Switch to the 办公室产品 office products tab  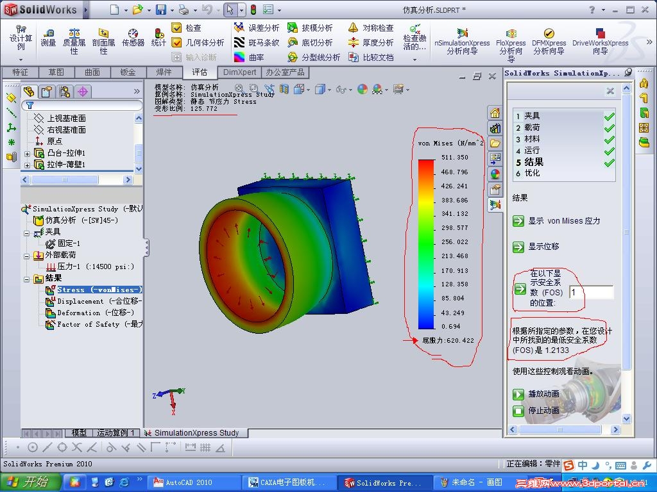(286, 72)
